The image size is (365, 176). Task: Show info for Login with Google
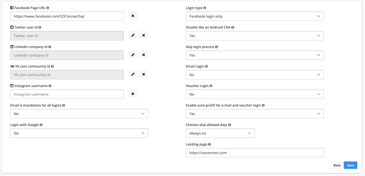click(41, 125)
